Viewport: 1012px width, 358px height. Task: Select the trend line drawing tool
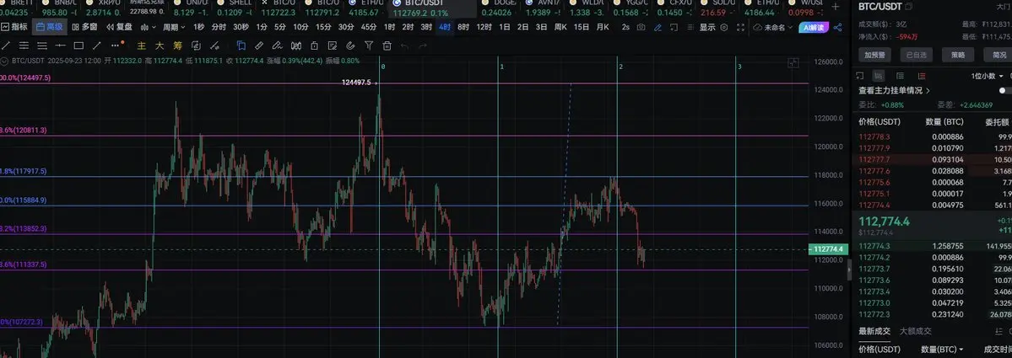[6, 45]
